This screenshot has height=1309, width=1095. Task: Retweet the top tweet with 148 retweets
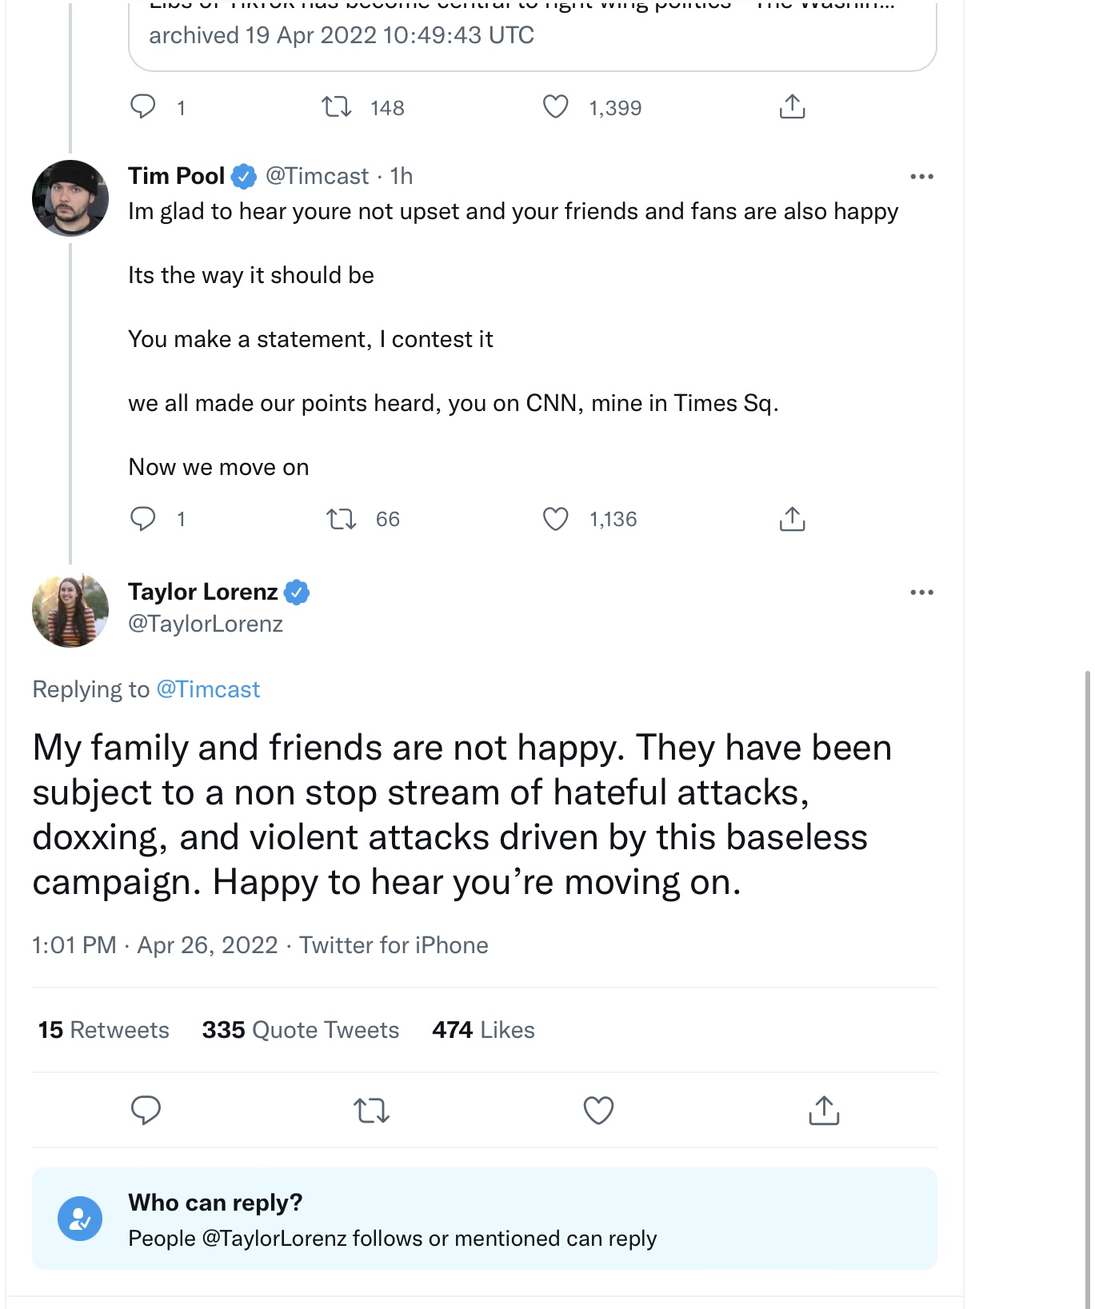point(336,107)
